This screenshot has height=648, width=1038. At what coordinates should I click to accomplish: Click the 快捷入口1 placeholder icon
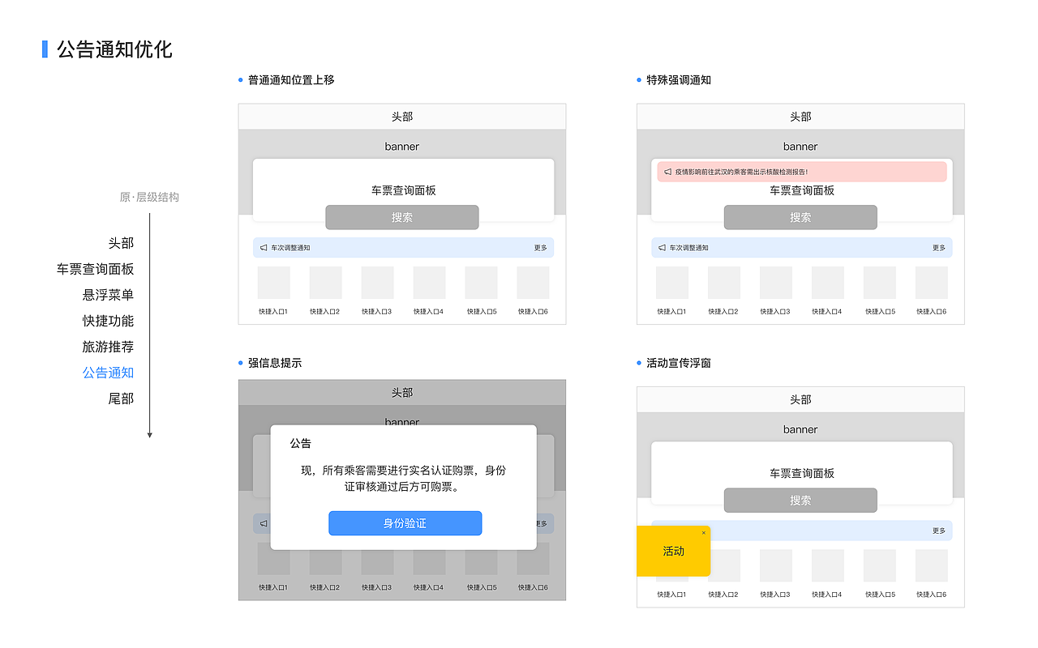pos(273,282)
